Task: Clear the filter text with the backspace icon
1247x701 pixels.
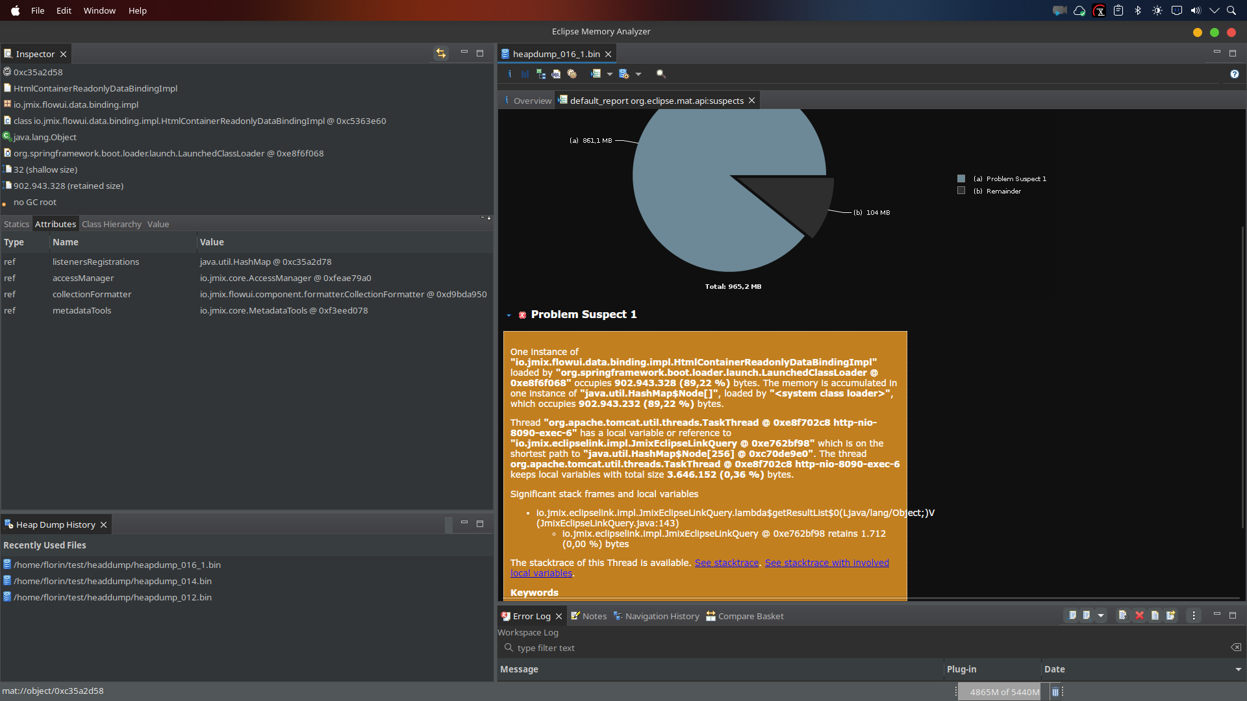Action: 1235,647
